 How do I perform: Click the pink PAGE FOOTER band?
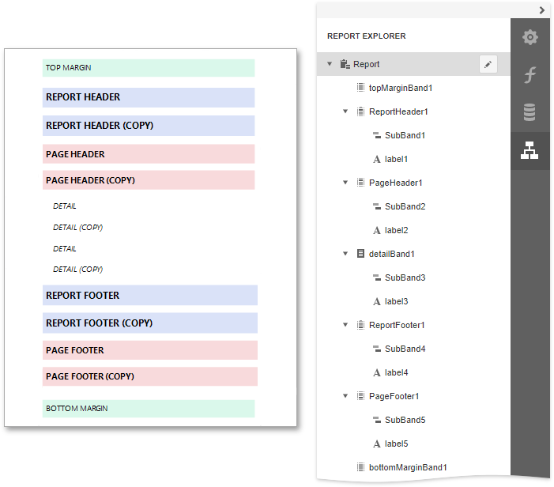[149, 350]
